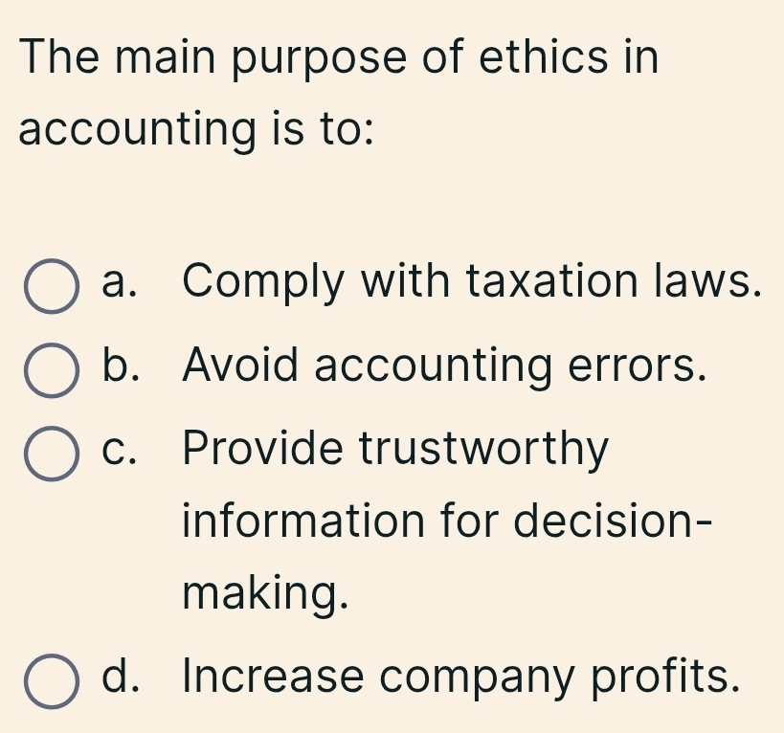Click the word 'making.' in option c
Screen dimensions: 784x733
pos(265,593)
